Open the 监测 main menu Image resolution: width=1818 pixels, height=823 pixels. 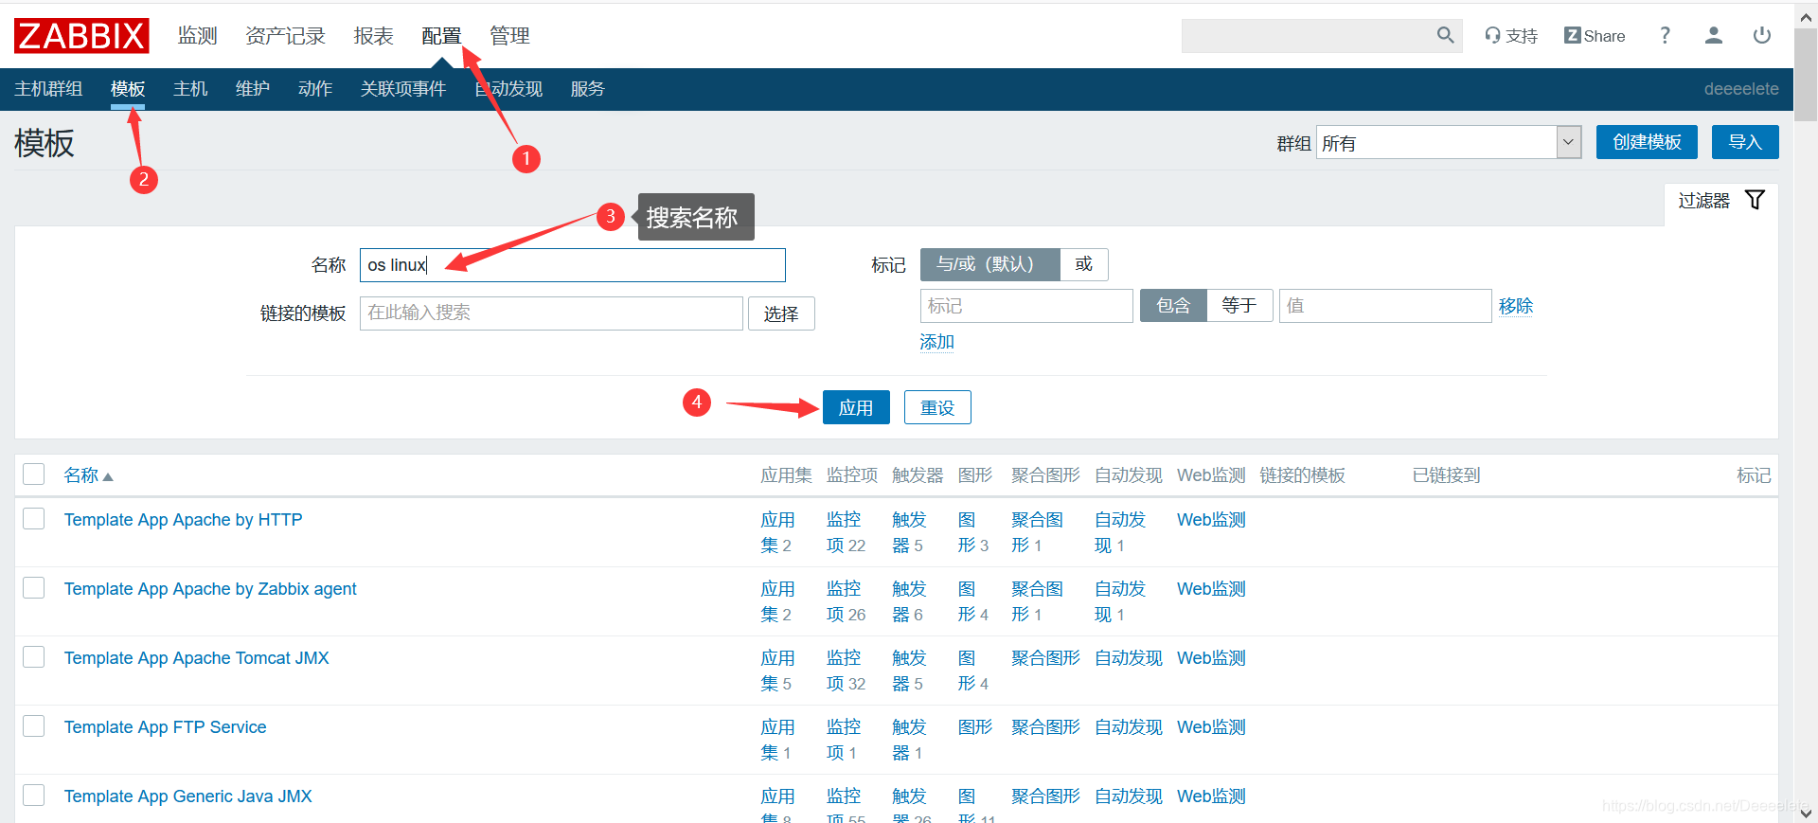click(x=198, y=36)
